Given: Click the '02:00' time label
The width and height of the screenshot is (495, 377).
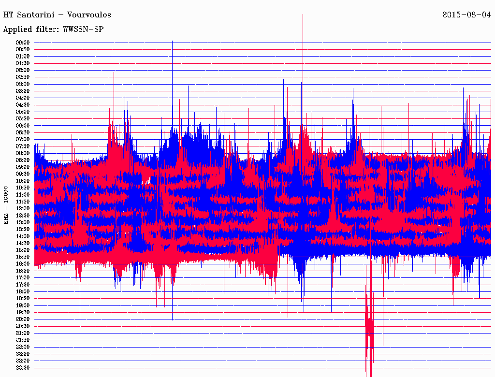Looking at the screenshot, I should click(23, 71).
